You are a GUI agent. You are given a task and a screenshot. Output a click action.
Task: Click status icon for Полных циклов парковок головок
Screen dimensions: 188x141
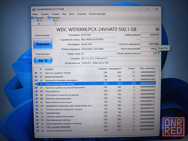[37, 109]
